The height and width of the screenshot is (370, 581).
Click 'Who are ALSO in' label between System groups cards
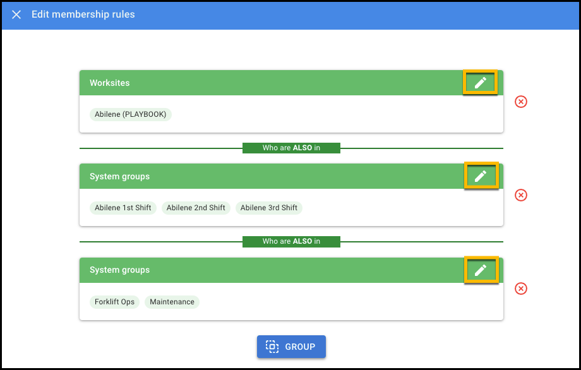291,242
